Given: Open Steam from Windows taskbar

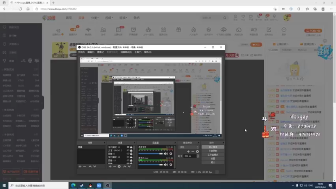Looking at the screenshot, I should [x=81, y=185].
